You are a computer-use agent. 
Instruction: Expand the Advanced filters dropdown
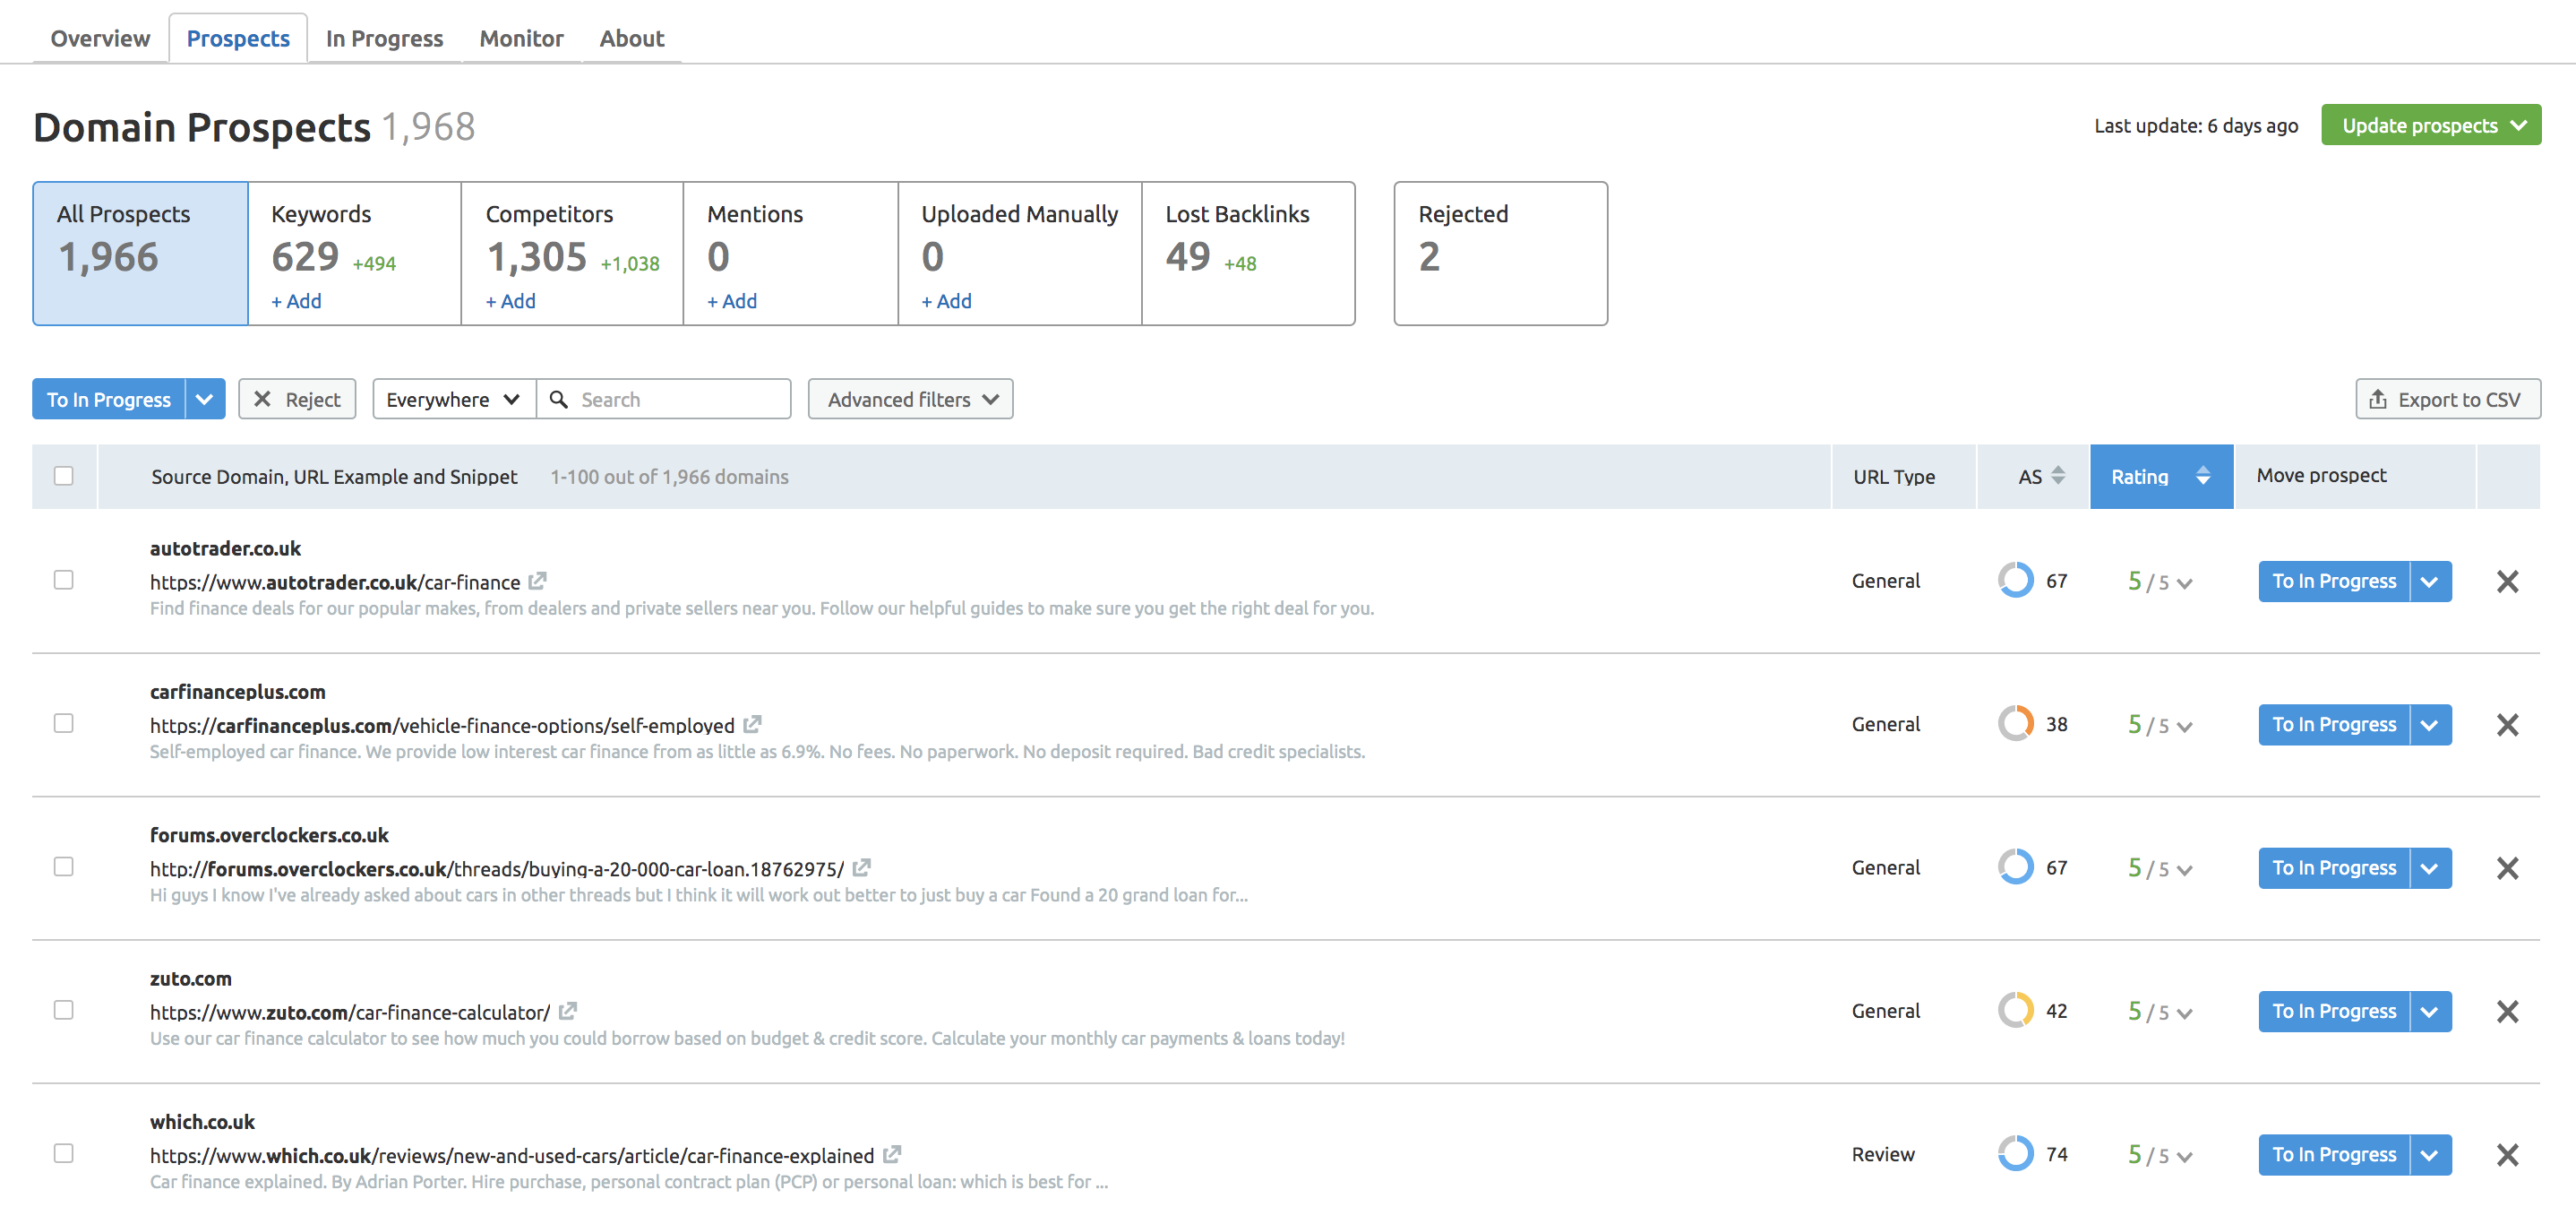point(909,398)
